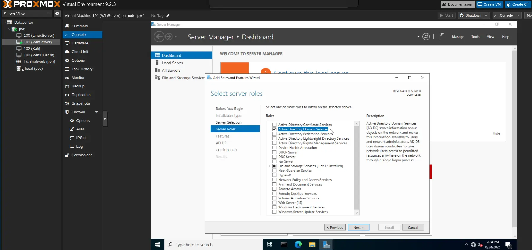This screenshot has width=532, height=250.
Task: Open the Help menu
Action: point(506,37)
